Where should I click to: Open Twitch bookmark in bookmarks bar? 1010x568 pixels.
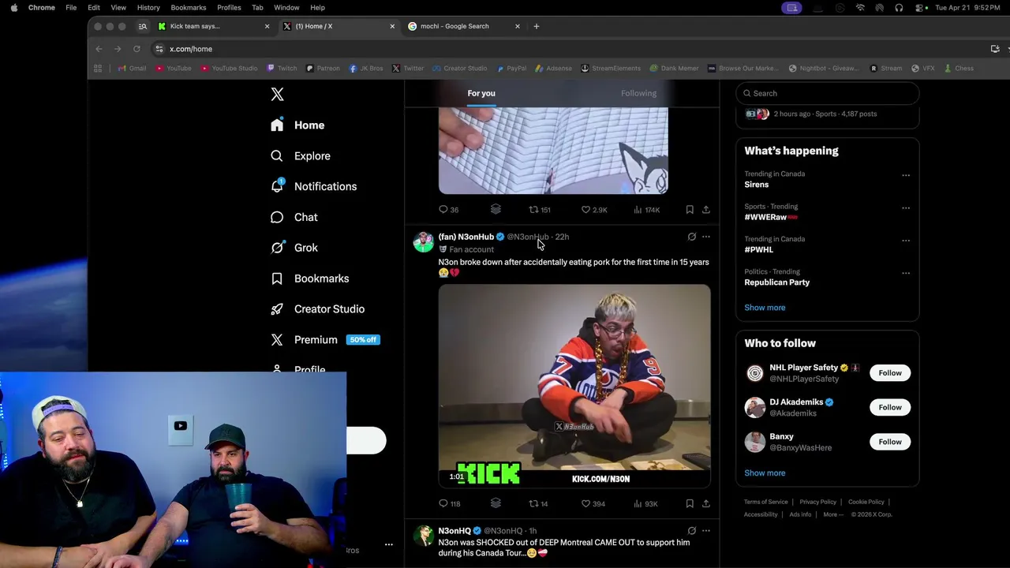(x=282, y=69)
